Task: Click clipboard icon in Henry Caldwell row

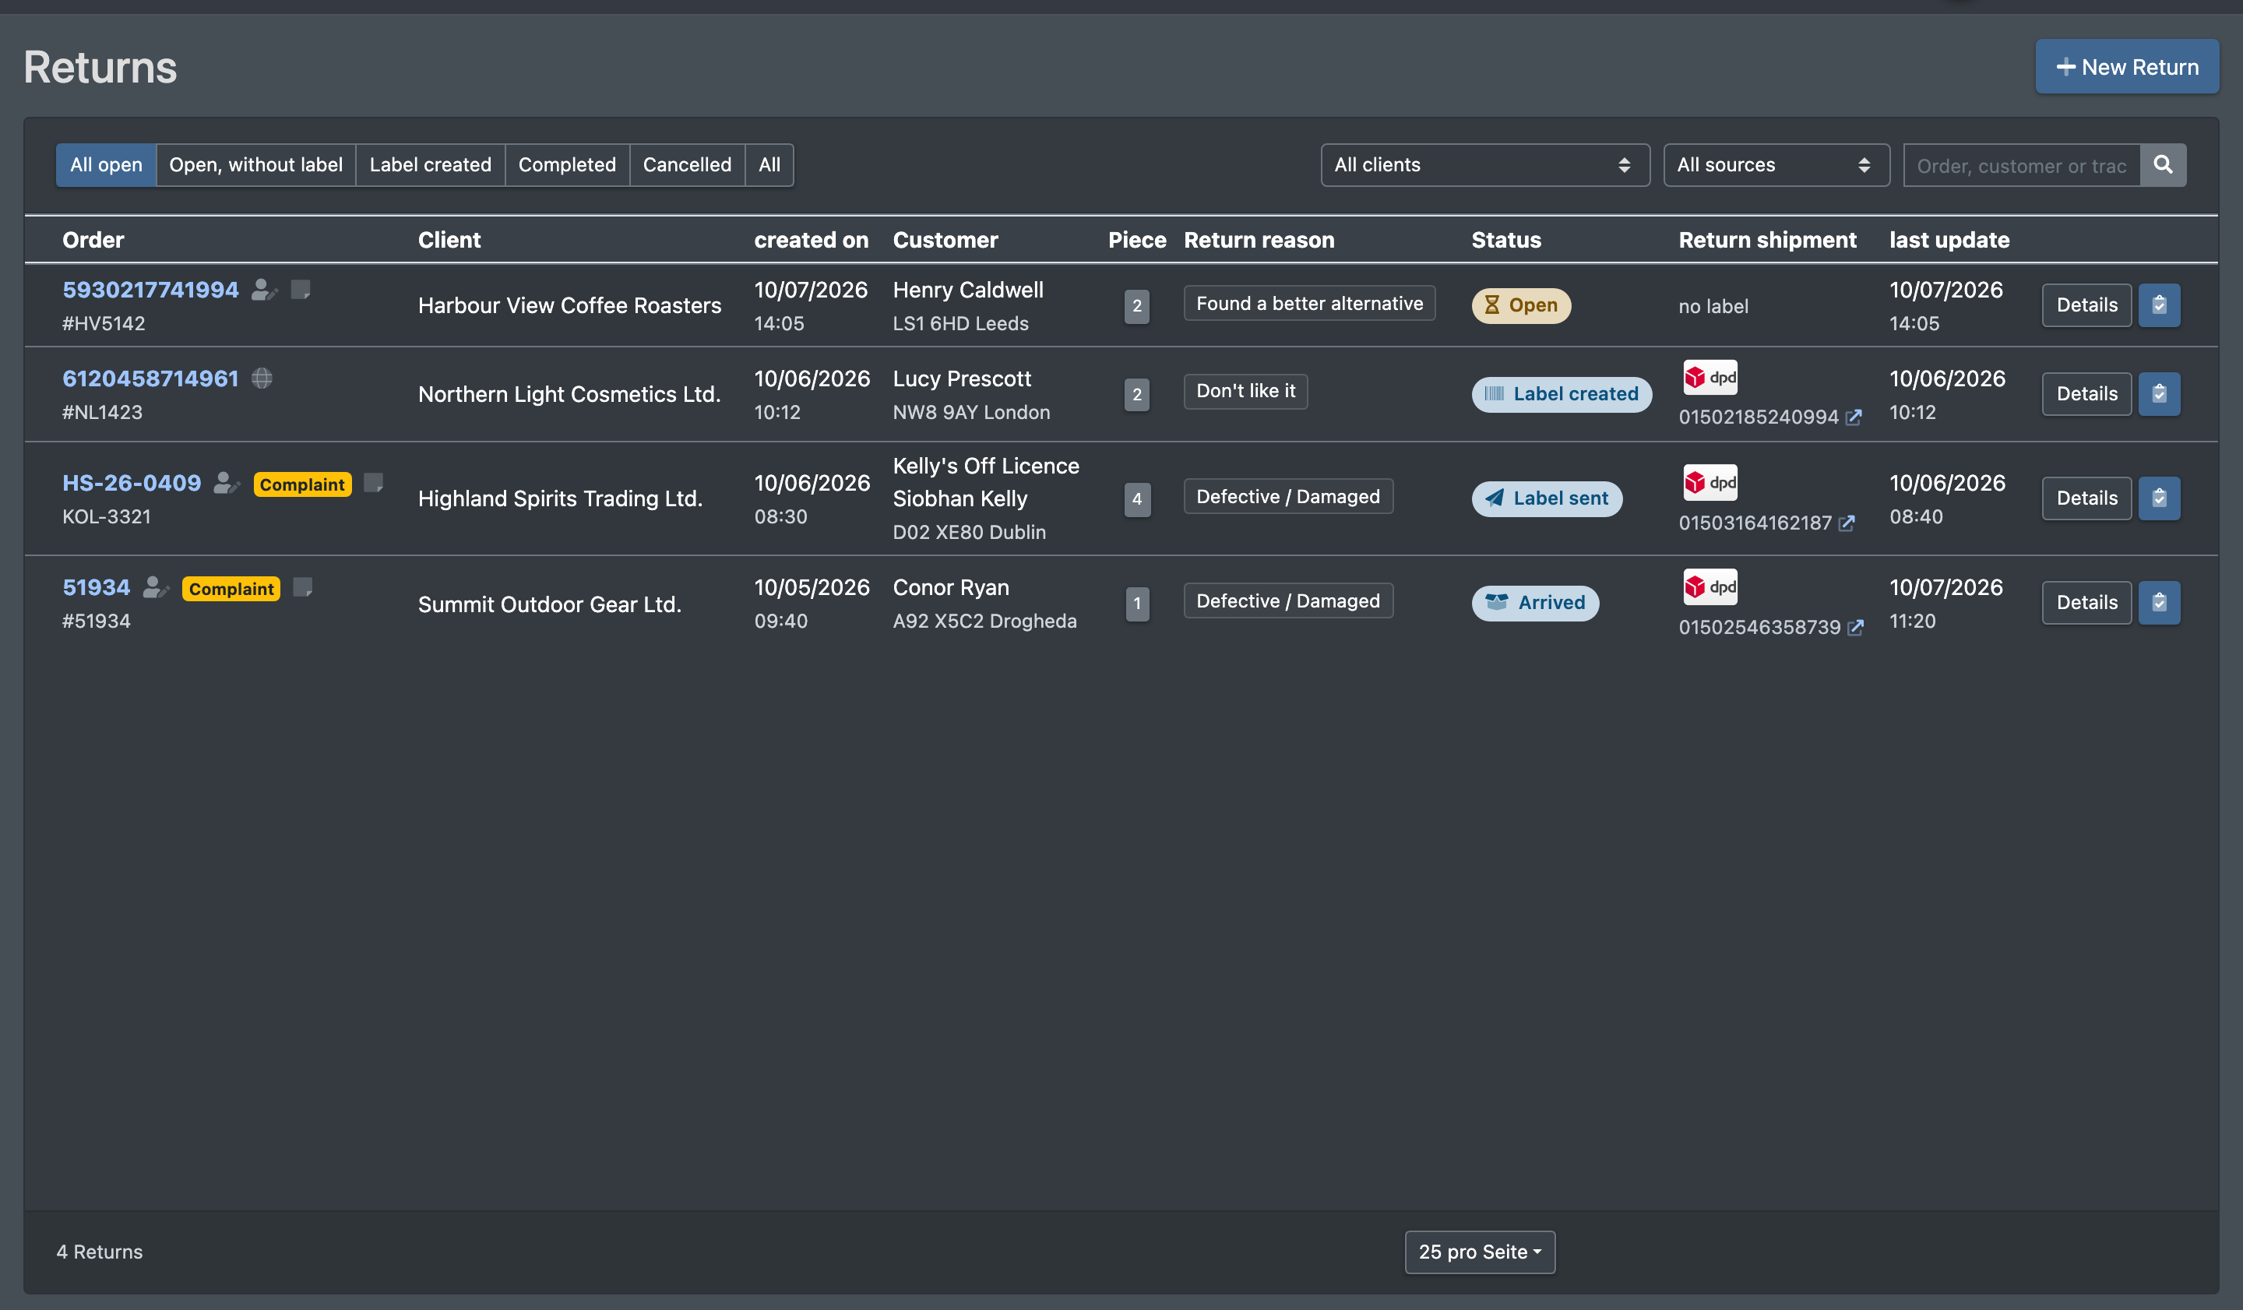Action: [x=2160, y=305]
